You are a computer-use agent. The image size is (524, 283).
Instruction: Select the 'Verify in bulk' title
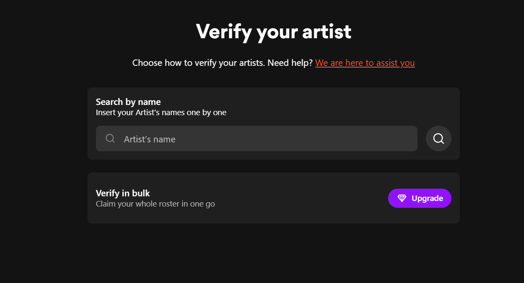click(123, 193)
